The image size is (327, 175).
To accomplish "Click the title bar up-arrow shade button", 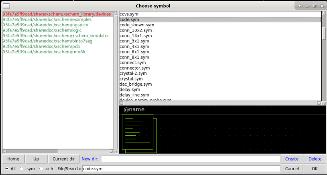I will [300, 6].
